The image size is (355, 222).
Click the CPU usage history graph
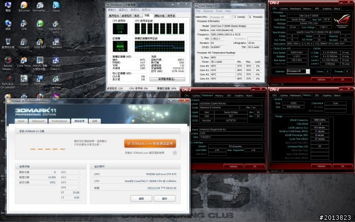(160, 28)
